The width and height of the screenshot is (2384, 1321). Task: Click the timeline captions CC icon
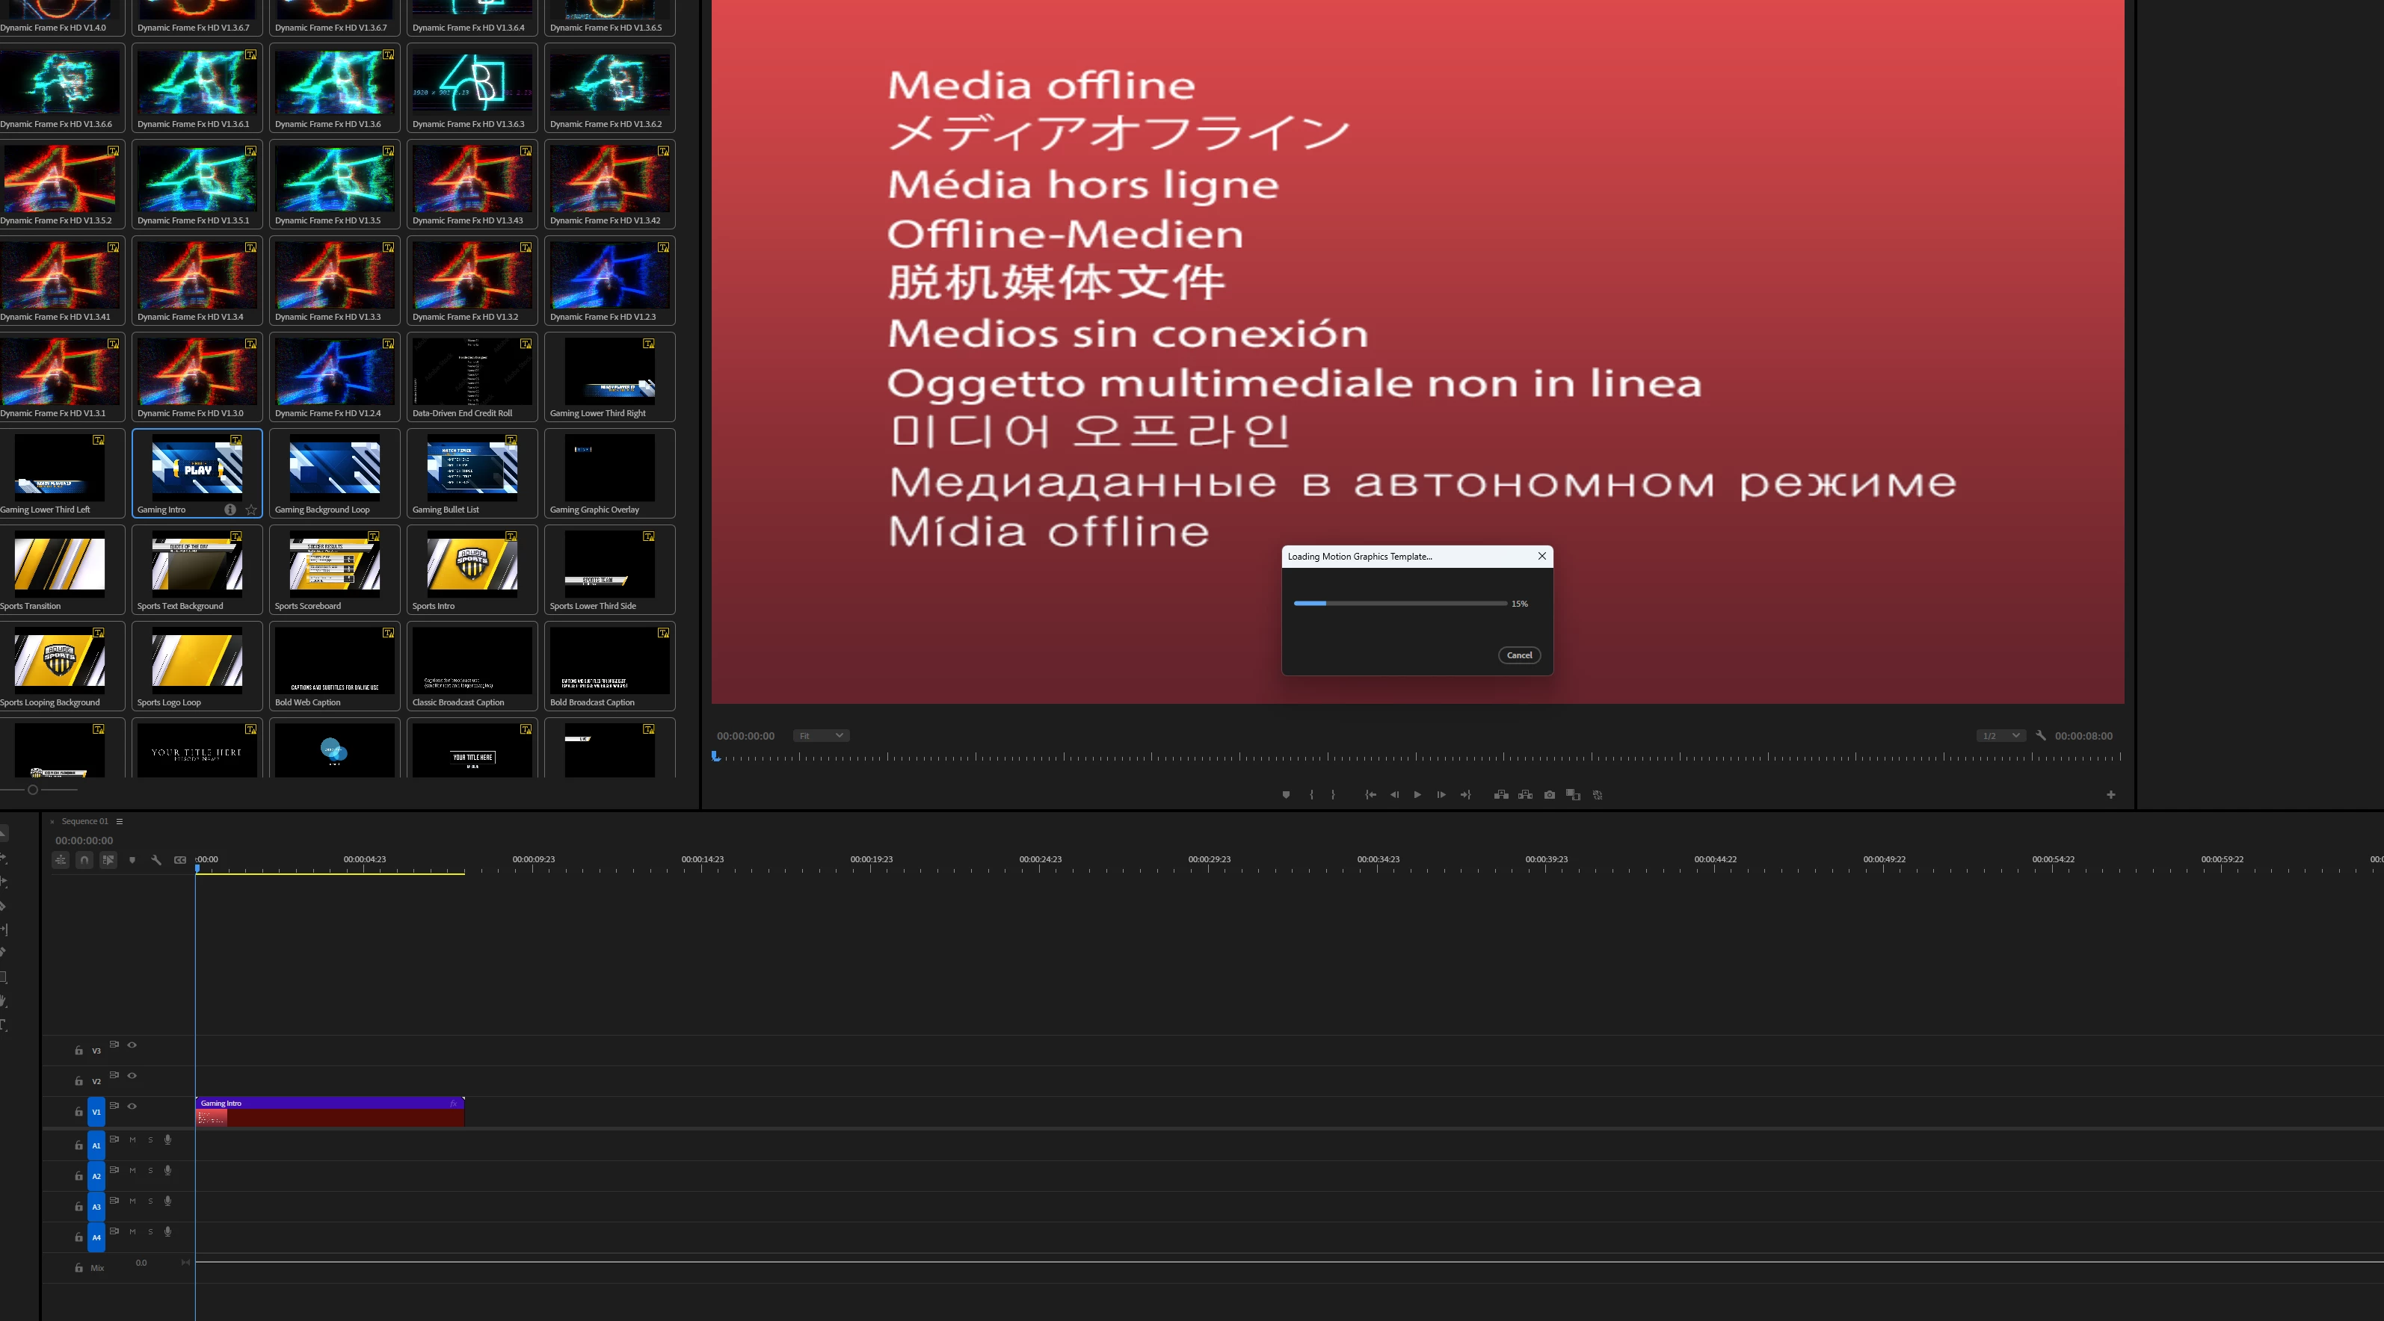pos(180,860)
